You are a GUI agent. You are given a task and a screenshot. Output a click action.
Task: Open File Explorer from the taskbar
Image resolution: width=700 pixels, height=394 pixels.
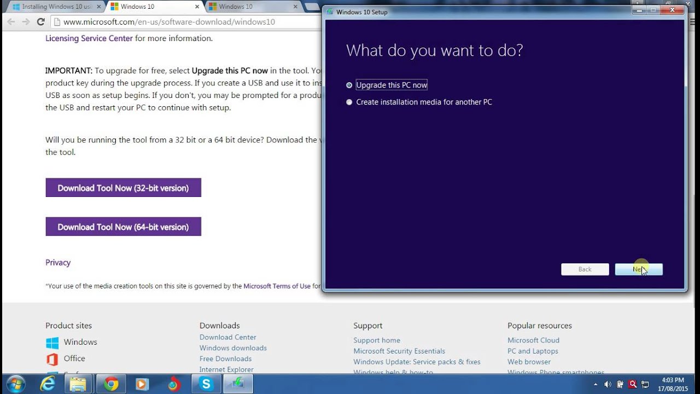coord(78,384)
